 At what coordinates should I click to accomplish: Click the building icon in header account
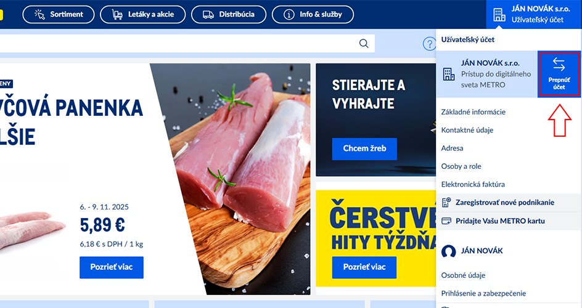coord(499,15)
